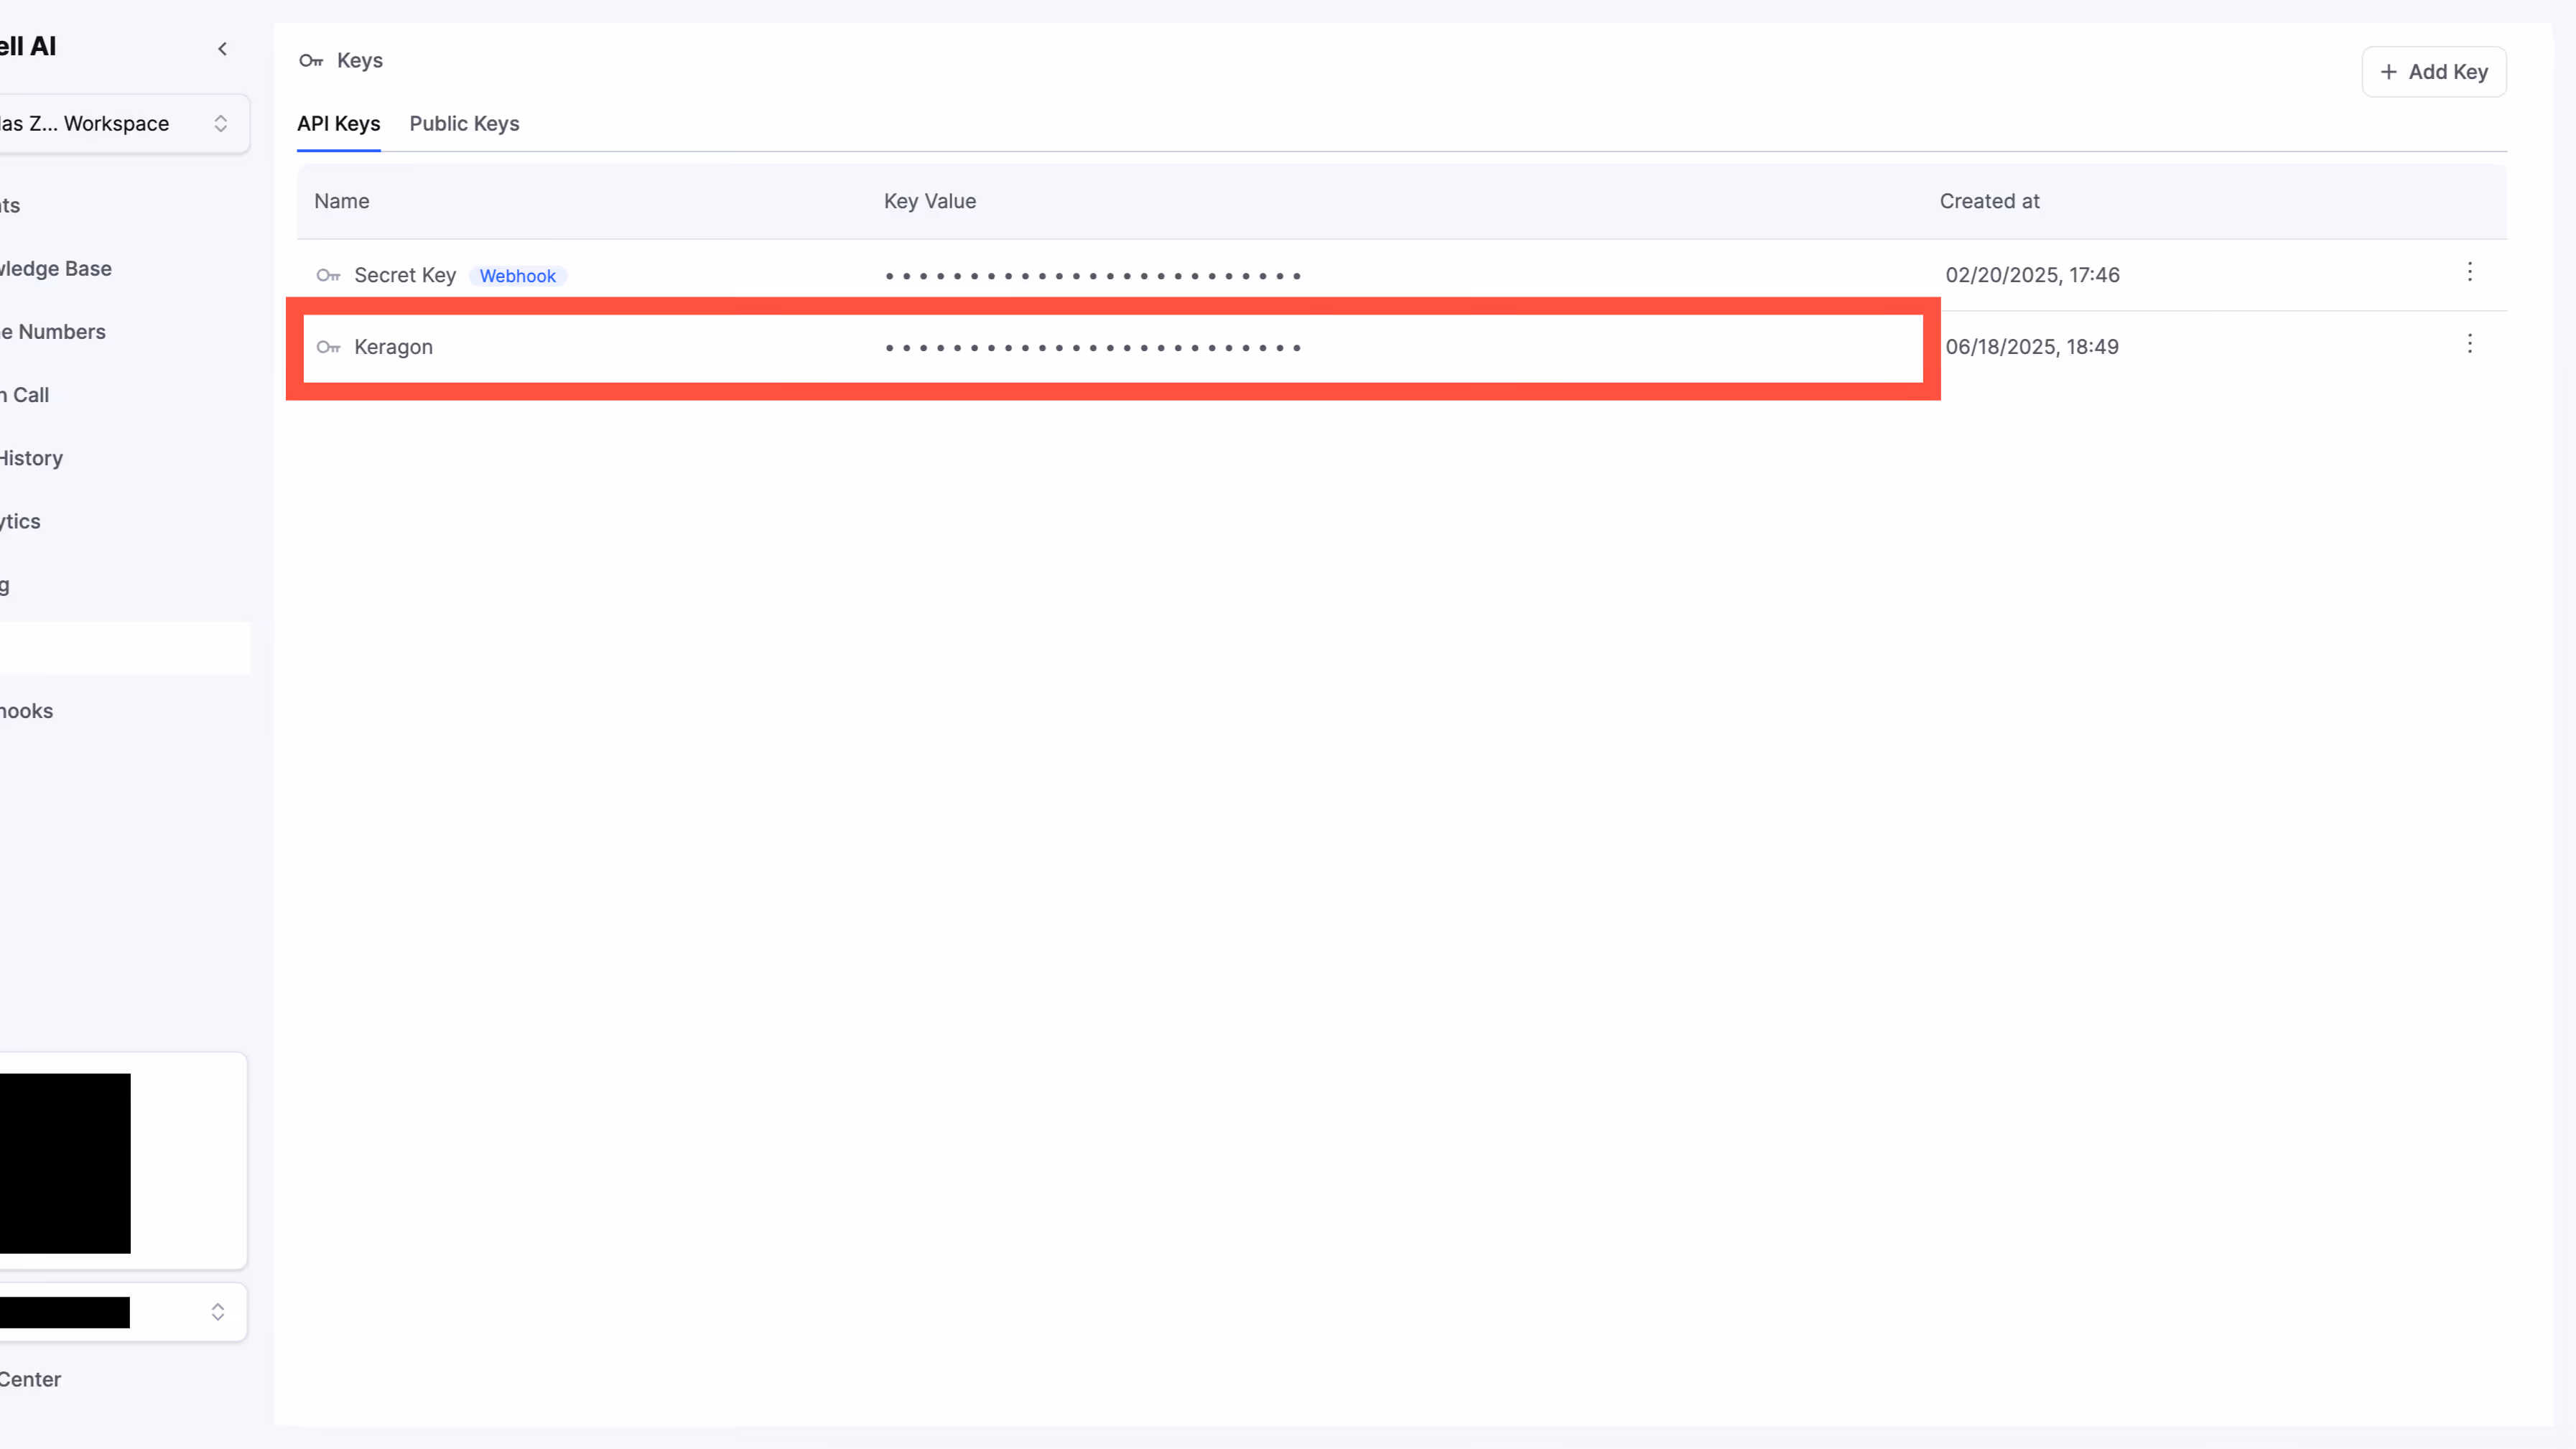
Task: Select the API Keys tab
Action: [x=338, y=123]
